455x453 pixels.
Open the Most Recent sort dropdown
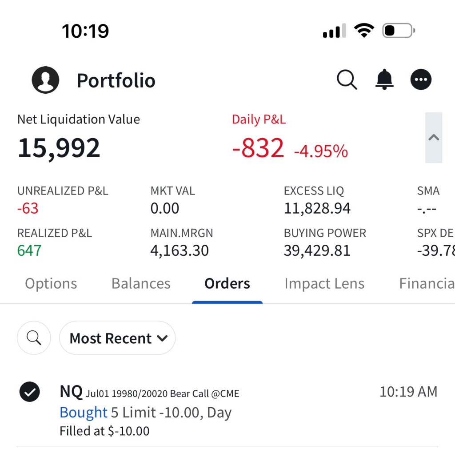click(117, 338)
